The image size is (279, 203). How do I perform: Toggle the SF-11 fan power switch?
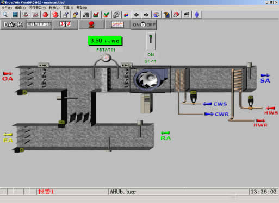click(x=151, y=41)
